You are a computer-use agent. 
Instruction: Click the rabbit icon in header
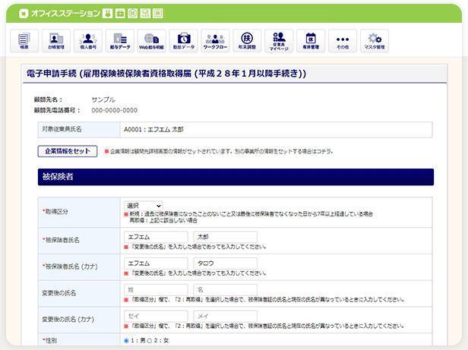point(107,14)
